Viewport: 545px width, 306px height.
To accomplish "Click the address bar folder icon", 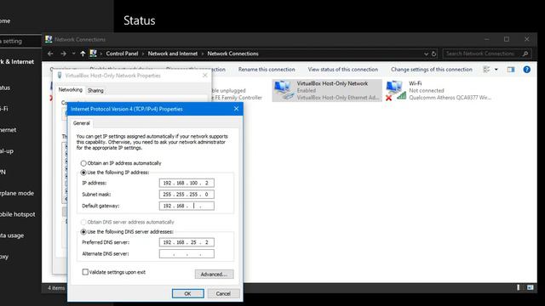I will [x=93, y=54].
